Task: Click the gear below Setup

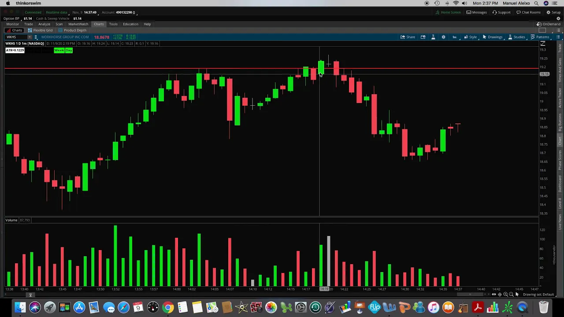Action: (x=558, y=18)
